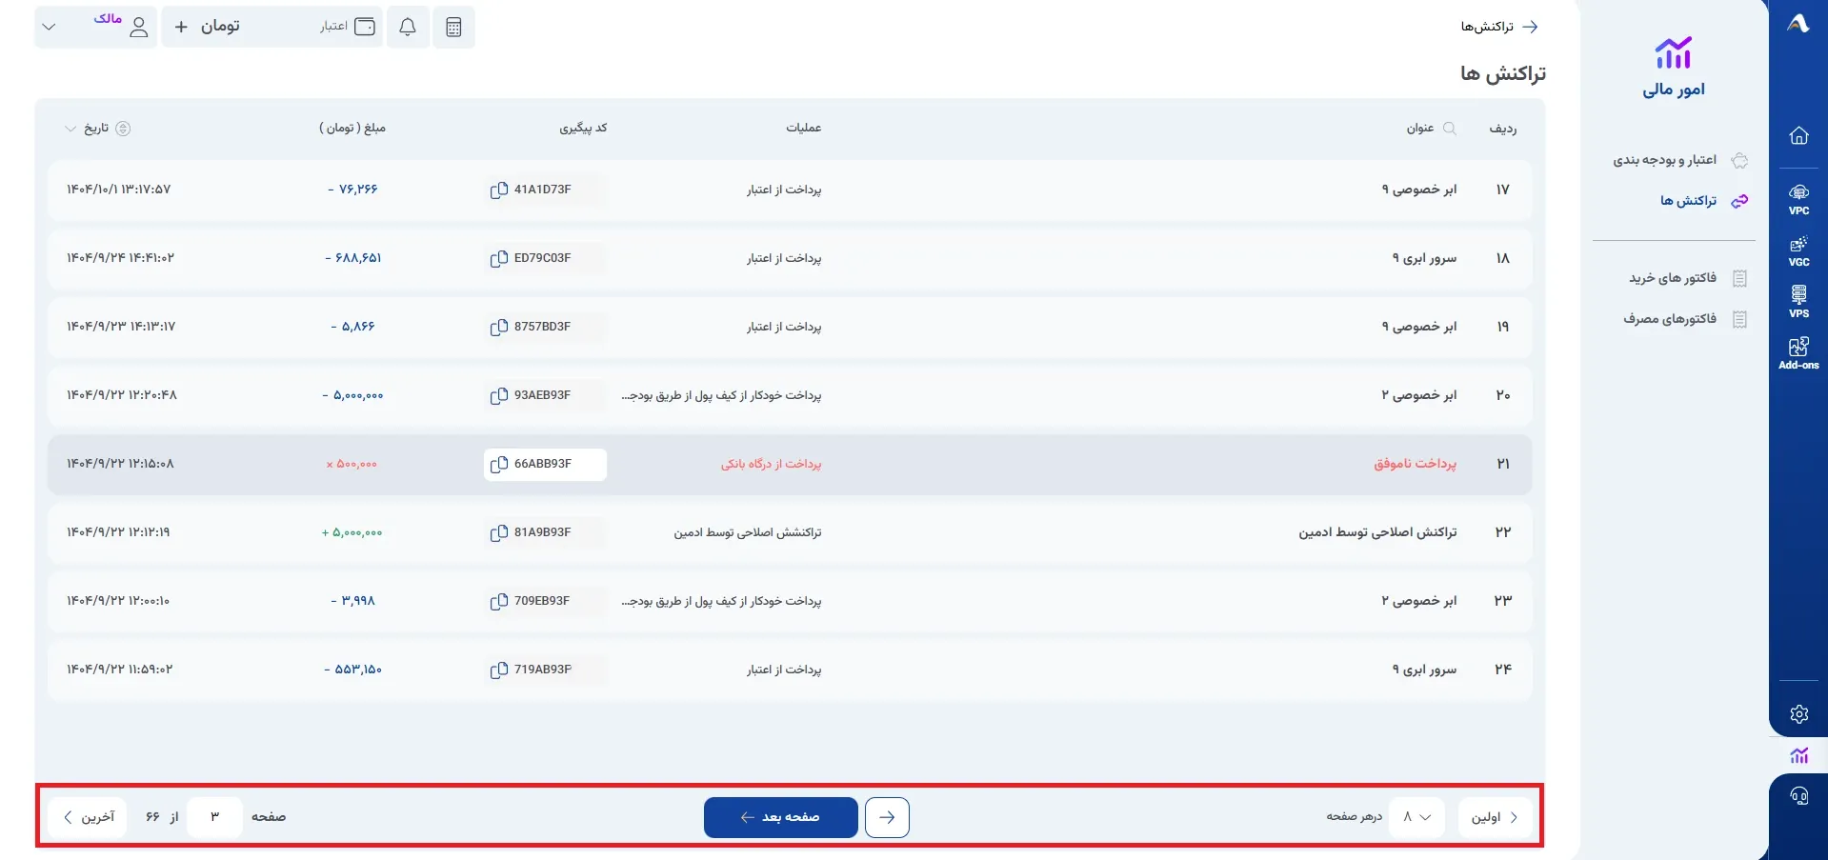Go to Home icon in sidebar

[x=1798, y=135]
